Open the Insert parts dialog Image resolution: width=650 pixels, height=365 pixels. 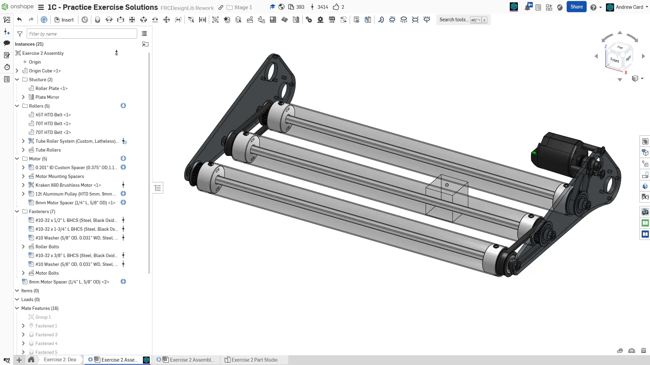64,20
